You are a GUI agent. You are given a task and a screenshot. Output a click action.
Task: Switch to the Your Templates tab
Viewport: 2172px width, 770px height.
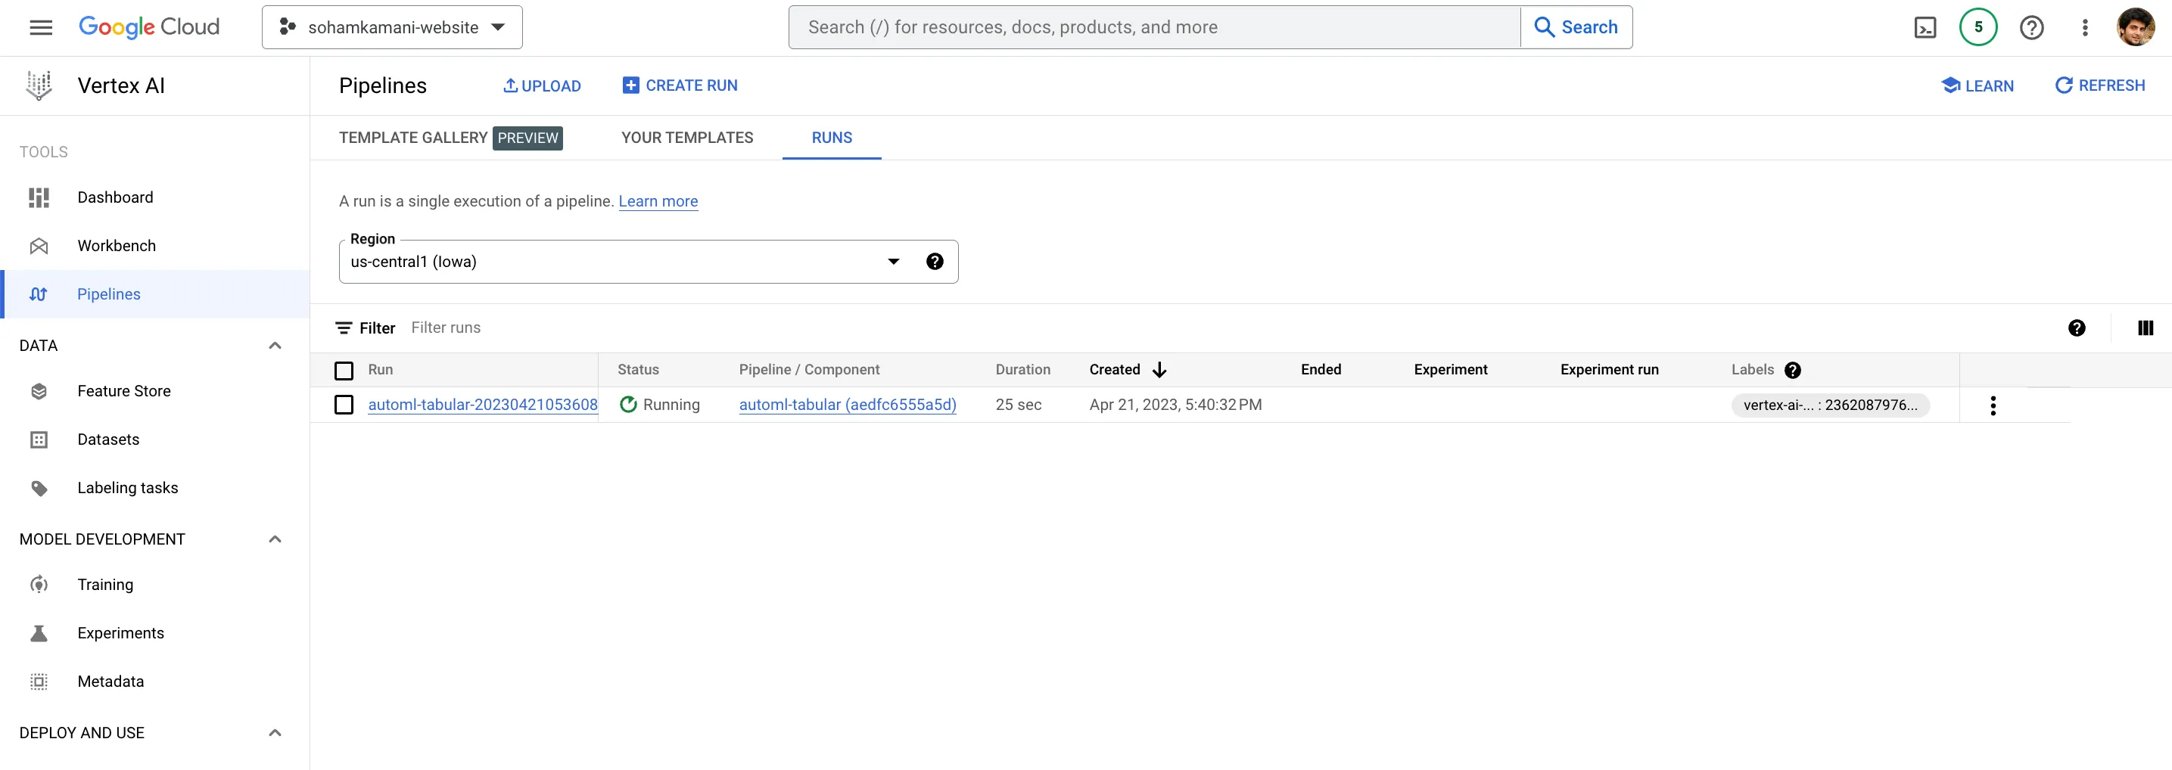click(x=686, y=138)
